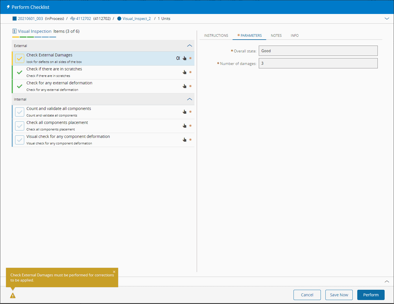
Task: Click hand icon for Check if there are in scratches
Action: [184, 72]
